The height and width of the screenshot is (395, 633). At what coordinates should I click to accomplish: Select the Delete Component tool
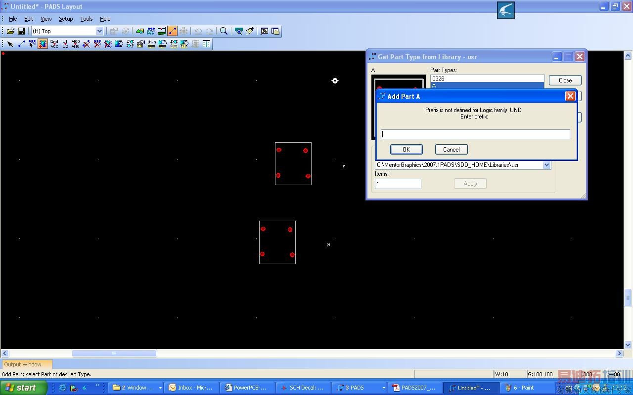(108, 44)
